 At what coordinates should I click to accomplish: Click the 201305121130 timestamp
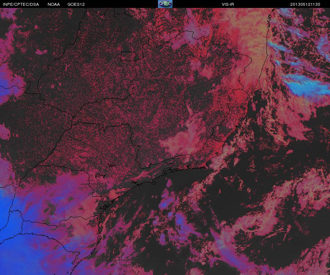(x=305, y=4)
